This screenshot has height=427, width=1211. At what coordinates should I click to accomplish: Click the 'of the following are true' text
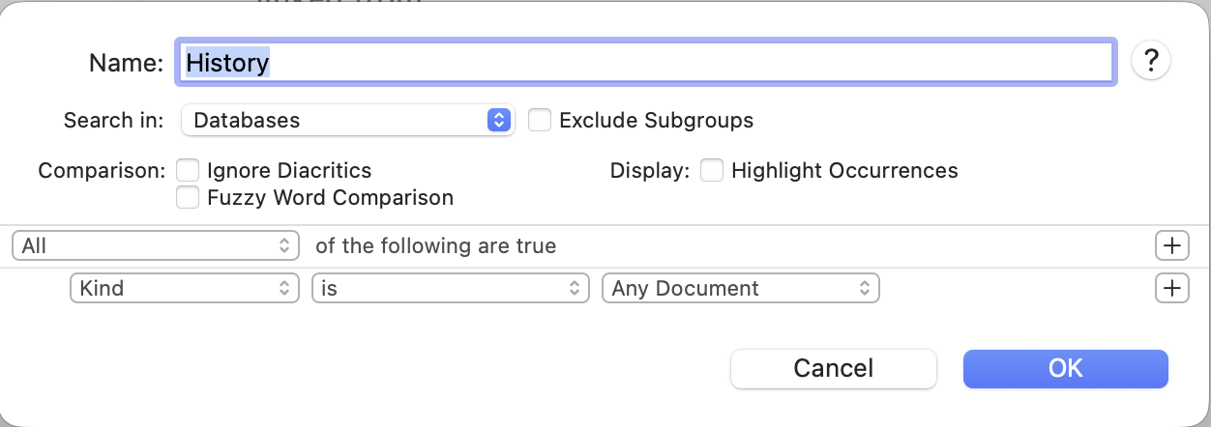pyautogui.click(x=435, y=246)
